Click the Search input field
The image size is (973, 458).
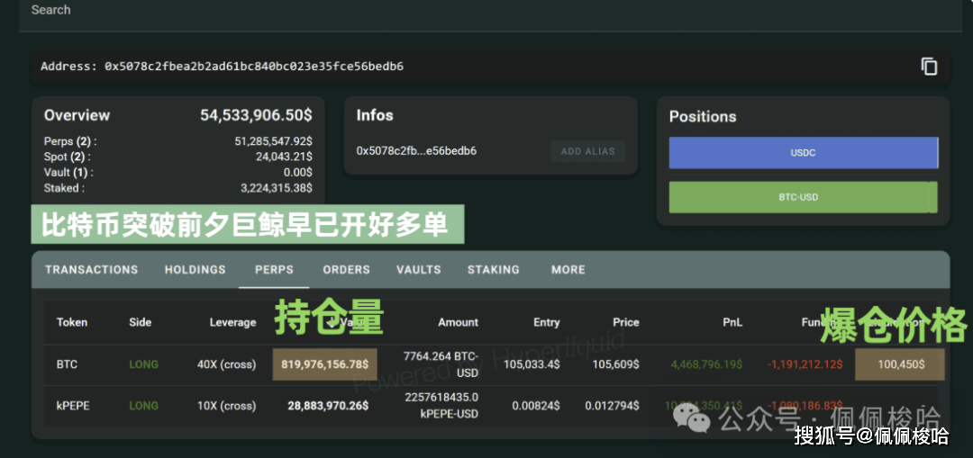[x=486, y=11]
